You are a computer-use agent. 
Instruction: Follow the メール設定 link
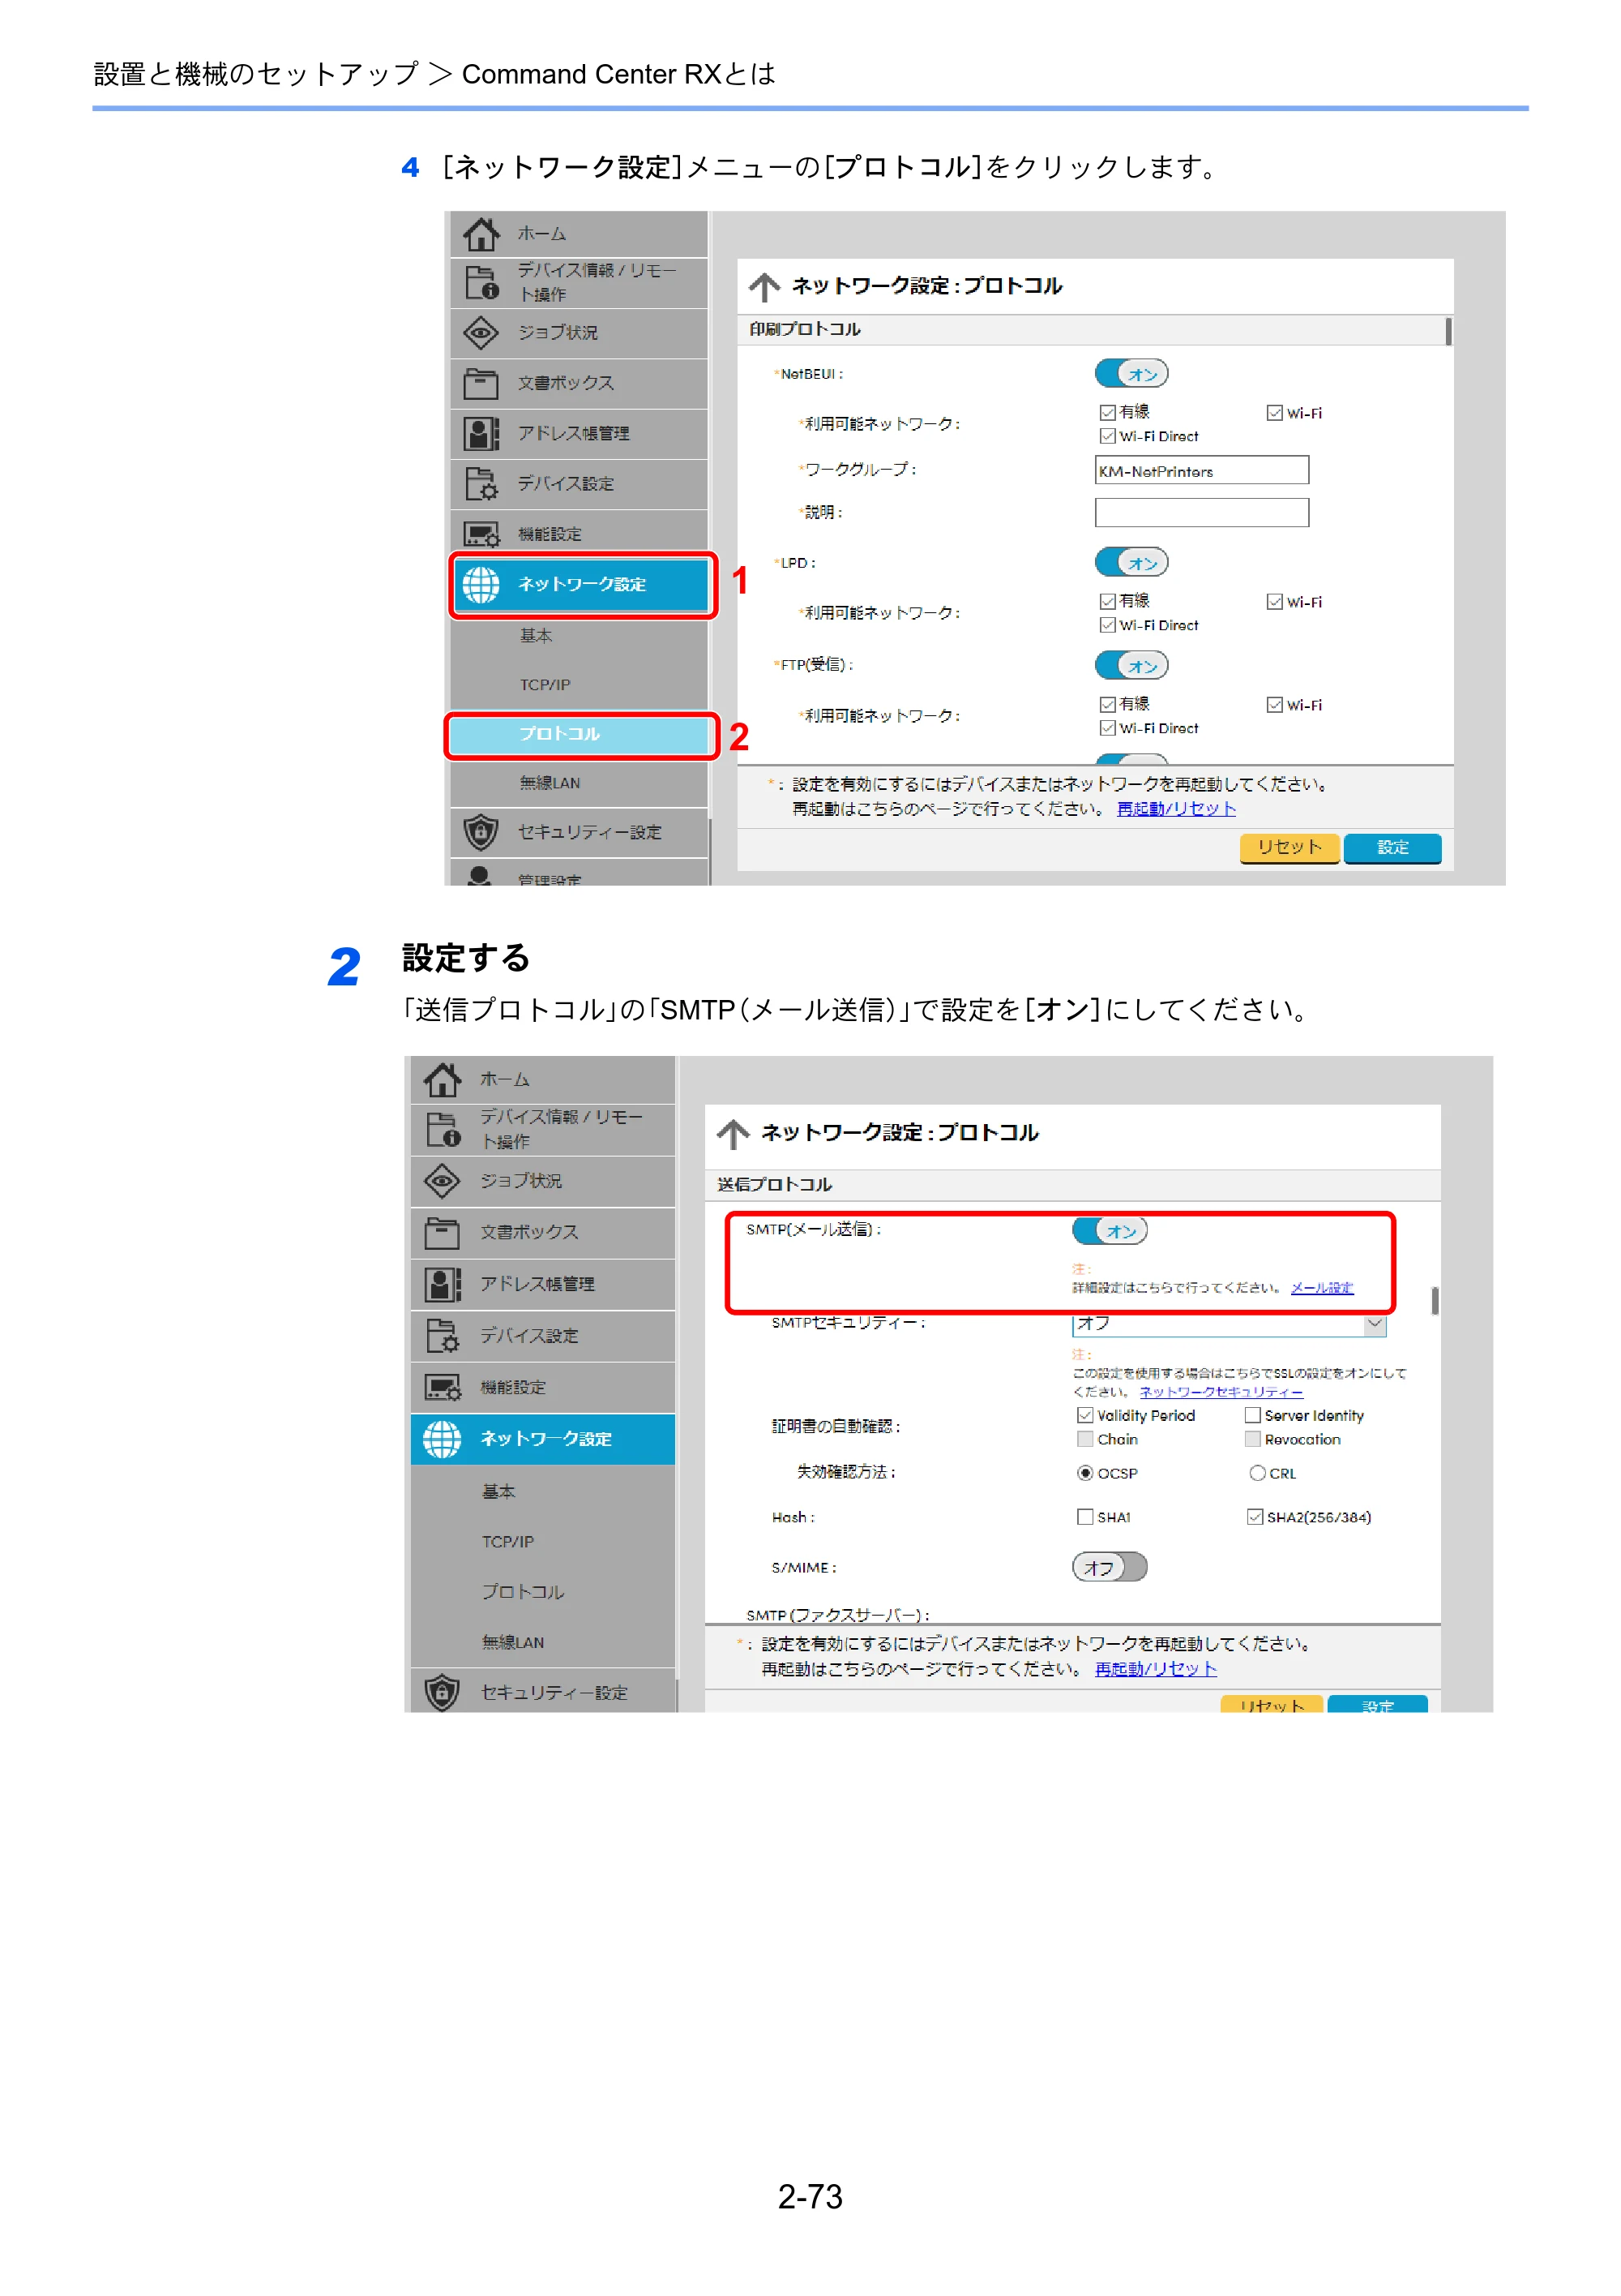tap(1321, 1288)
